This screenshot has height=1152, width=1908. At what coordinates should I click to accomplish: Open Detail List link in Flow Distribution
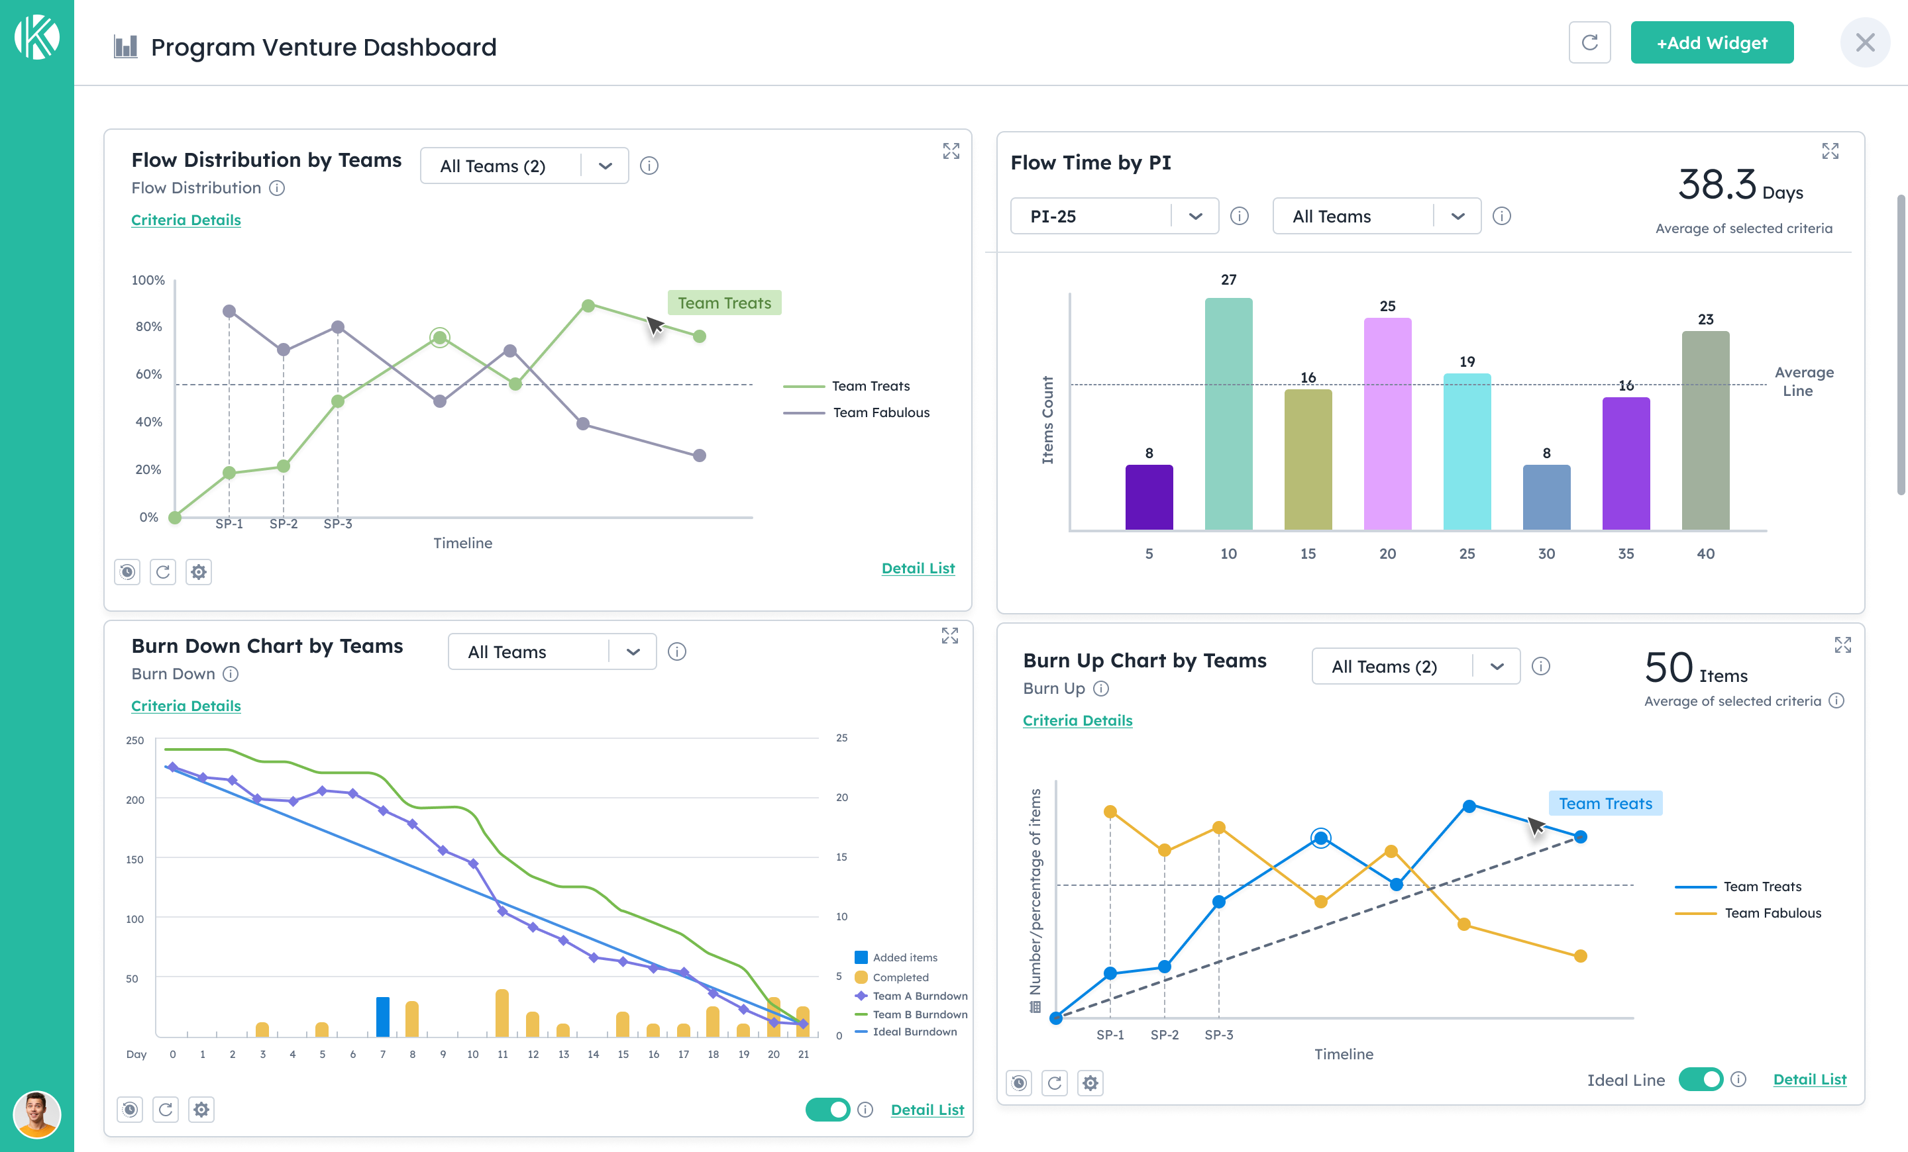tap(918, 568)
